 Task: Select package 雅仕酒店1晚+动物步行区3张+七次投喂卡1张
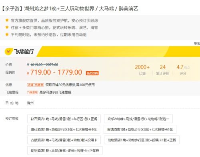tap(64, 129)
